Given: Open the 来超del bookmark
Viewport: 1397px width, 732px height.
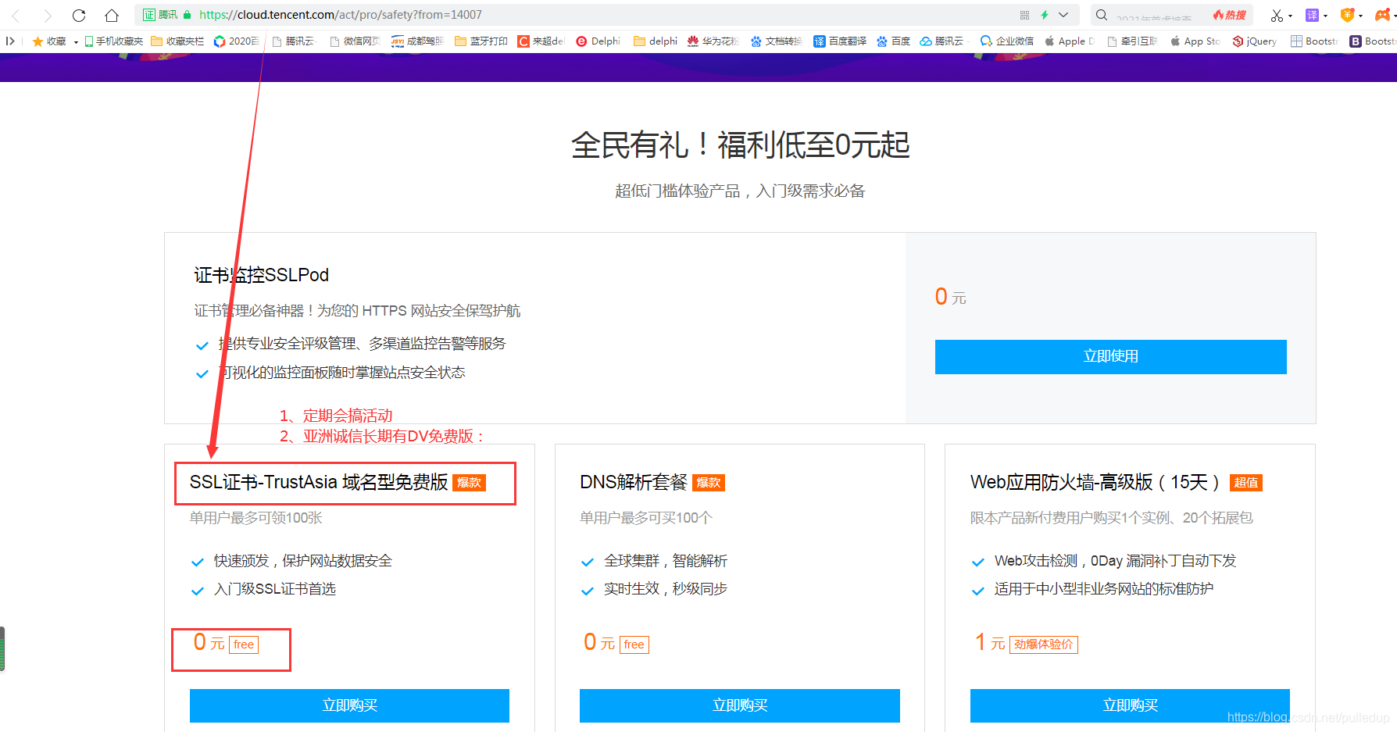Looking at the screenshot, I should [541, 41].
